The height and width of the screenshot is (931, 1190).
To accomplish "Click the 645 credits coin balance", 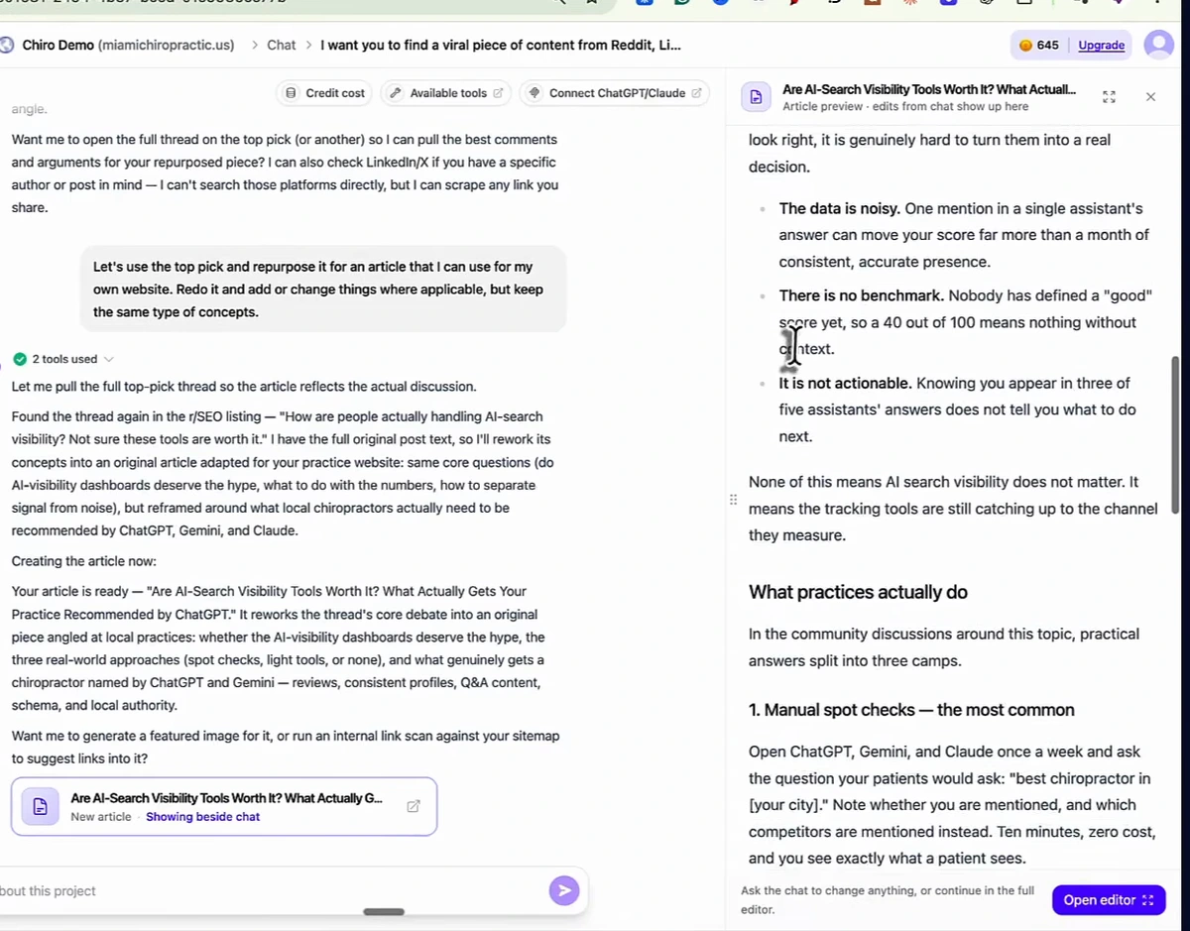I will (x=1038, y=45).
